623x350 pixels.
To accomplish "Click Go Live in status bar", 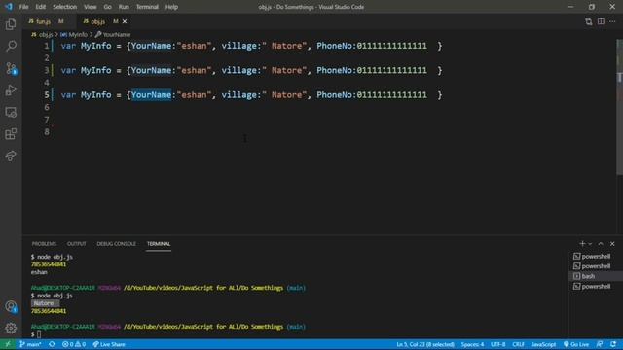I will [576, 344].
